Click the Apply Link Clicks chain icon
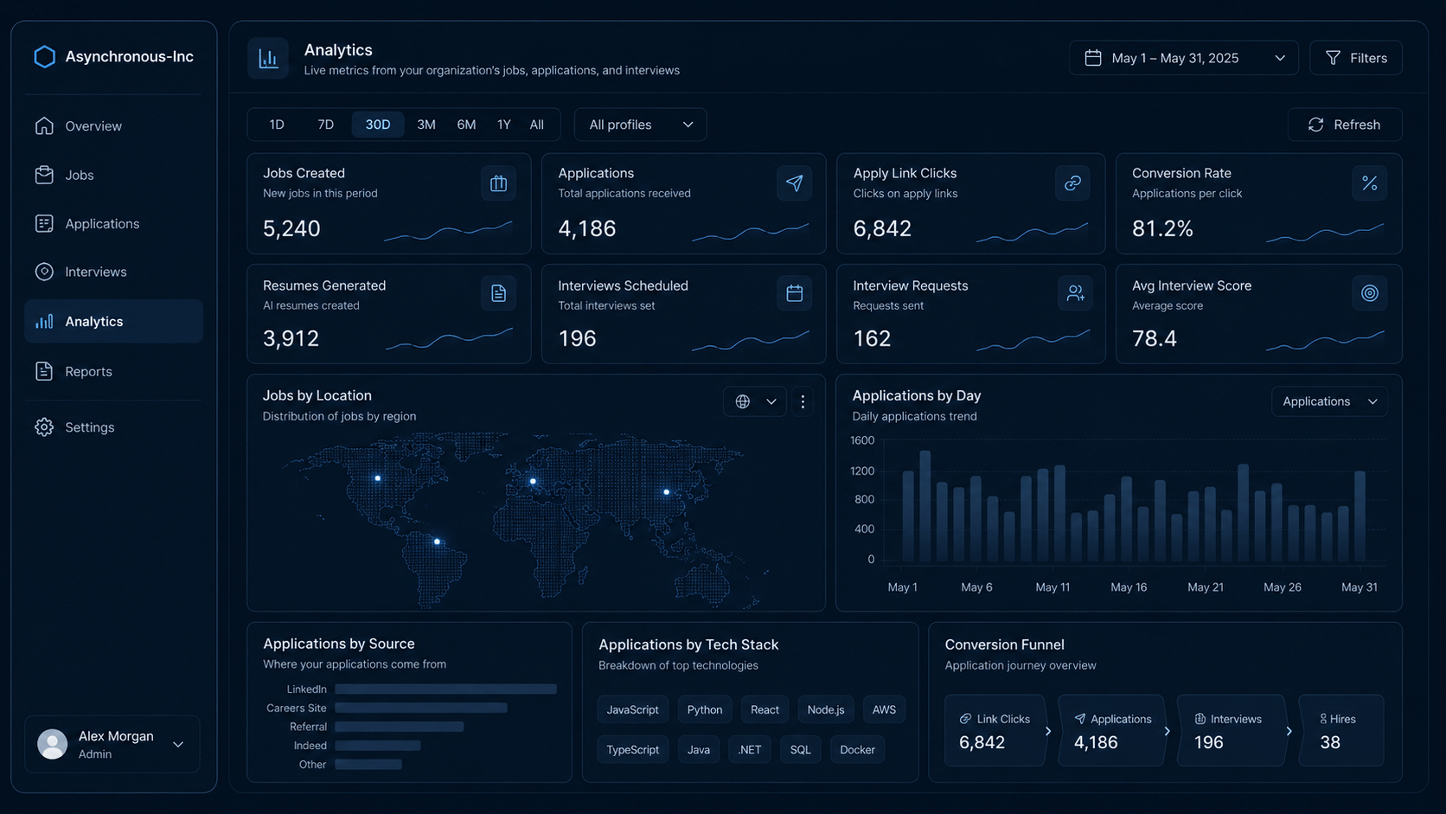 point(1072,183)
